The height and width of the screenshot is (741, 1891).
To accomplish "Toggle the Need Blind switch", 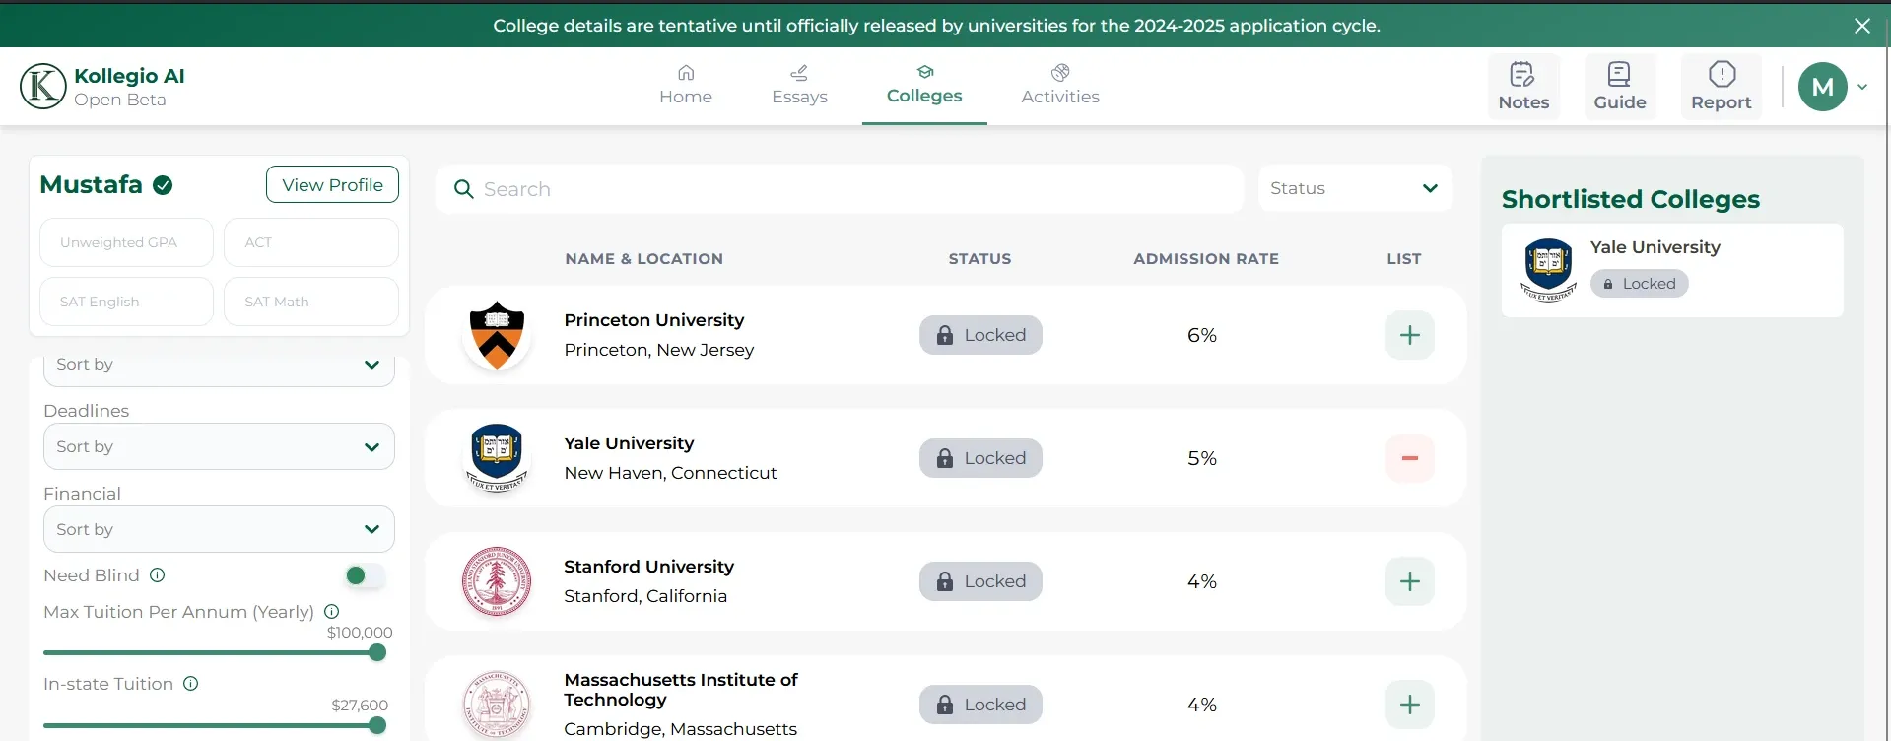I will [364, 575].
